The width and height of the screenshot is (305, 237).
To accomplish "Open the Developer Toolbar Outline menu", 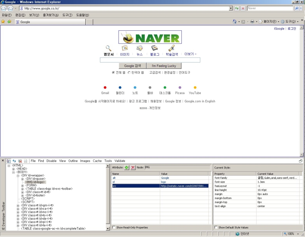I will point(73,161).
